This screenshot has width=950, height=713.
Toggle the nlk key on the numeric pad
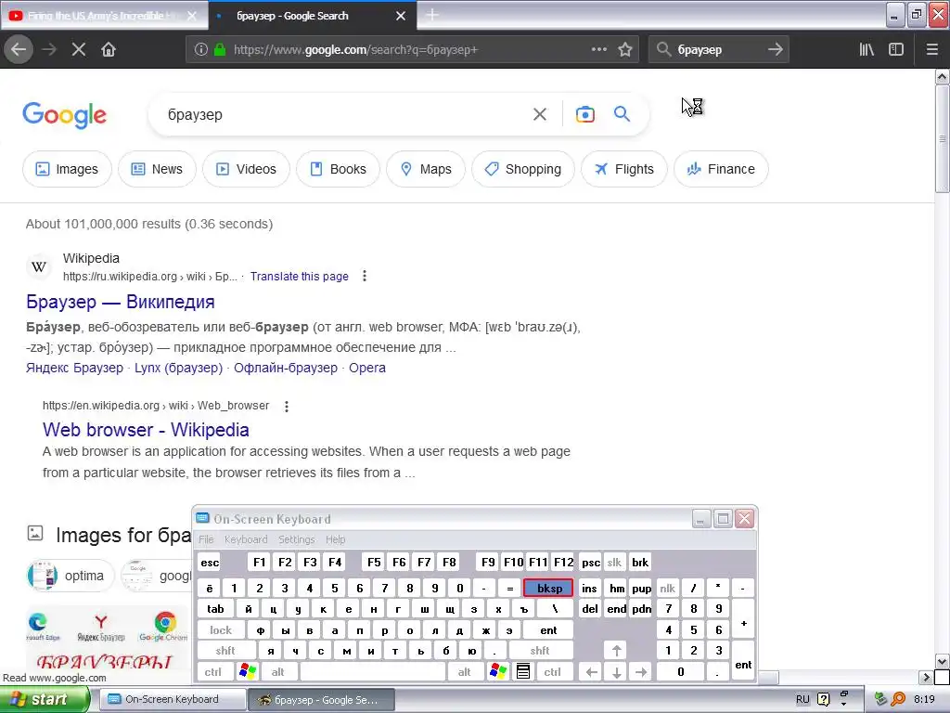[x=668, y=588]
